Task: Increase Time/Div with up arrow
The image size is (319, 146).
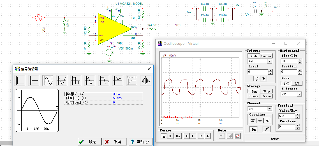Action: [300, 60]
